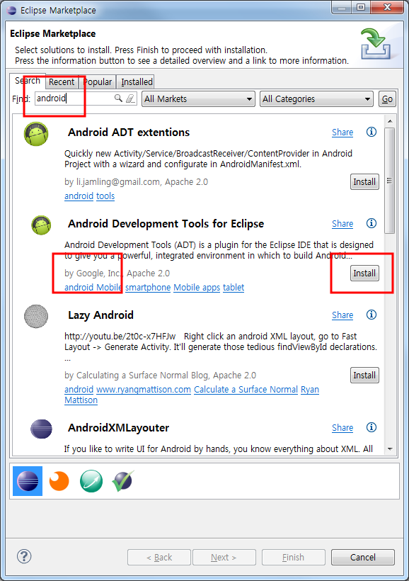Image resolution: width=409 pixels, height=581 pixels.
Task: Switch to the Popular tab
Action: point(98,82)
